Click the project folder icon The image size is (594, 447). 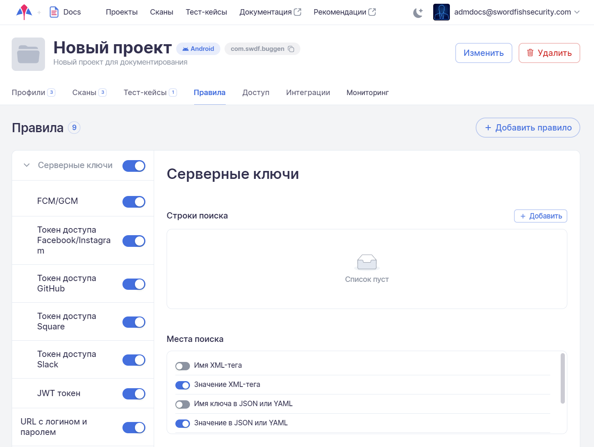point(28,54)
